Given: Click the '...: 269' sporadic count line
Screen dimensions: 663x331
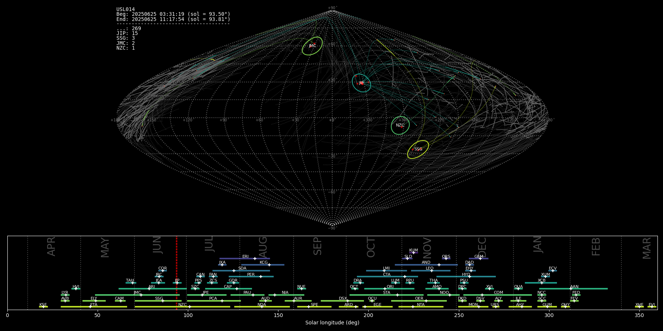Looking at the screenshot, I should click(129, 29).
